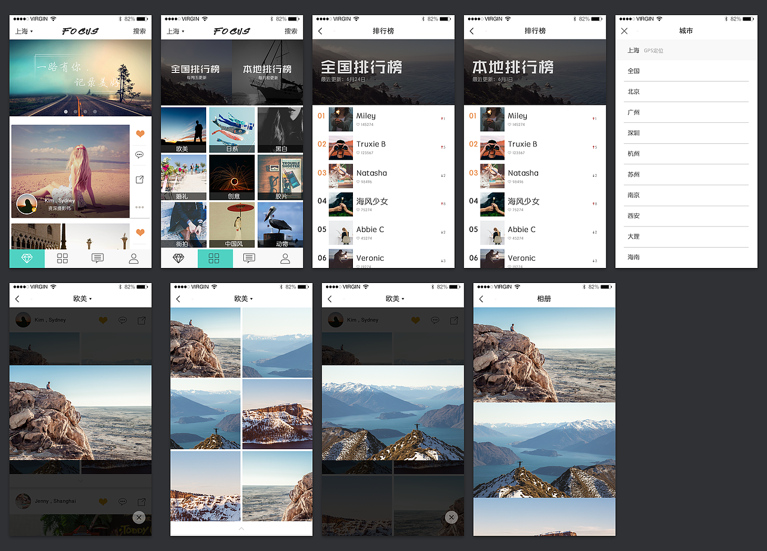
Task: Share the Kim, Sydney beach photo on home screen
Action: coord(140,179)
